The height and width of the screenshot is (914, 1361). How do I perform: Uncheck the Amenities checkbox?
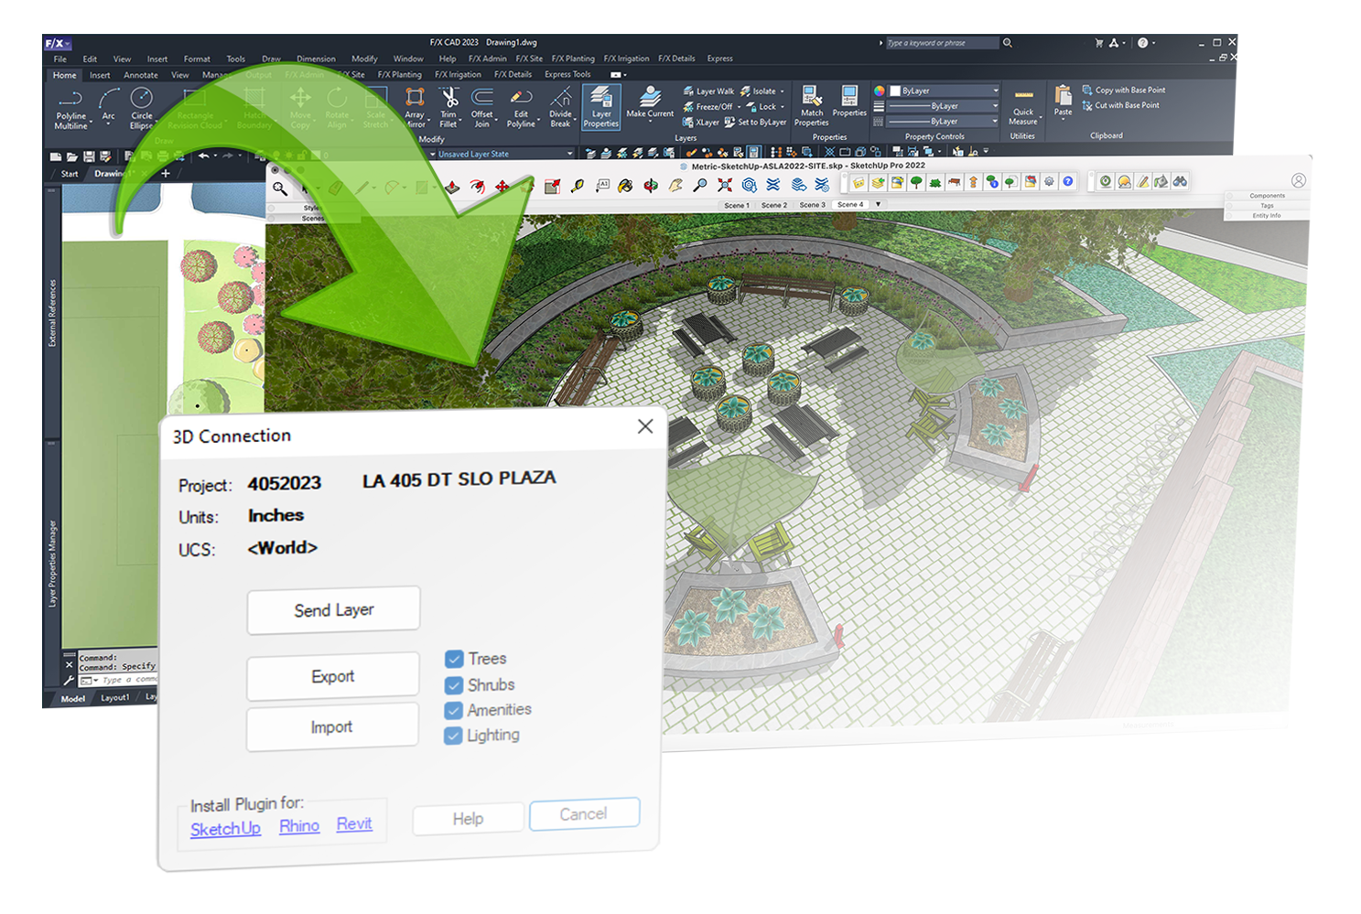[x=453, y=711]
